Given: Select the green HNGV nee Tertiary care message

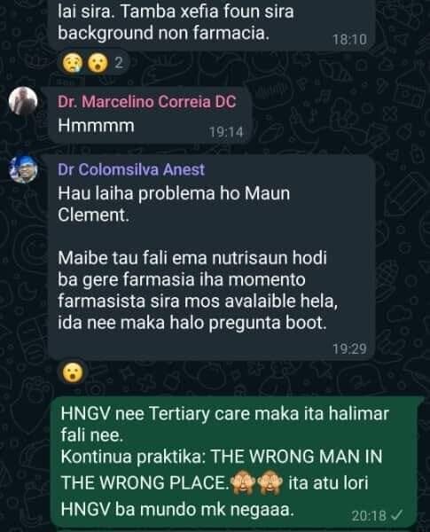Looking at the screenshot, I should (x=237, y=461).
